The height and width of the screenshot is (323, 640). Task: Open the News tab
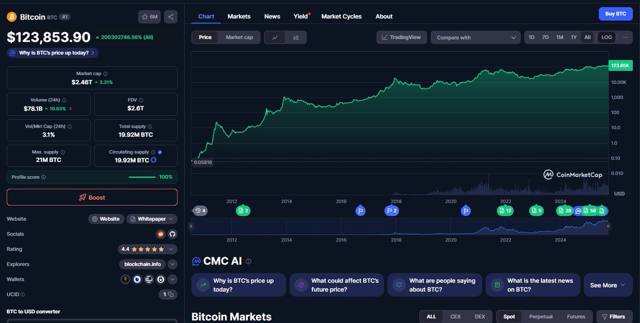(x=272, y=17)
